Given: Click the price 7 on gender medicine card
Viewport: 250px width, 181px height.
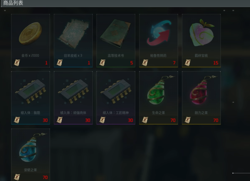Looking at the screenshot, I should coord(174,63).
